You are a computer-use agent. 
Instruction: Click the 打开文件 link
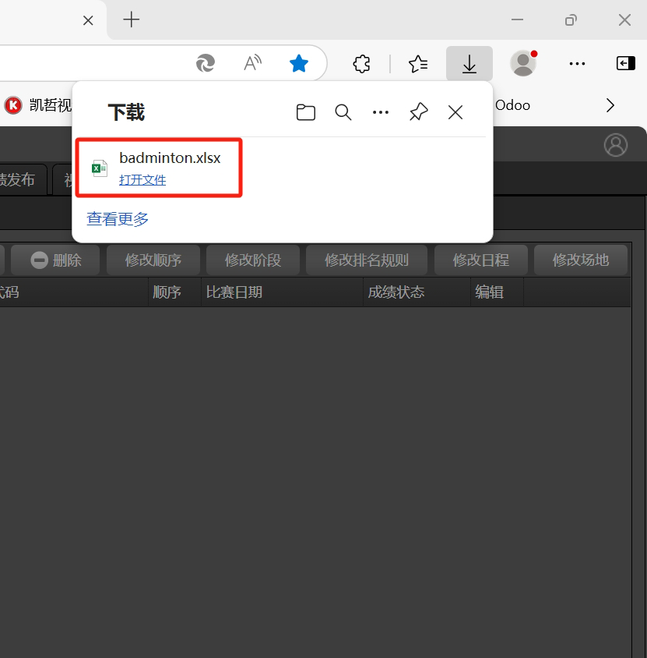click(x=142, y=180)
